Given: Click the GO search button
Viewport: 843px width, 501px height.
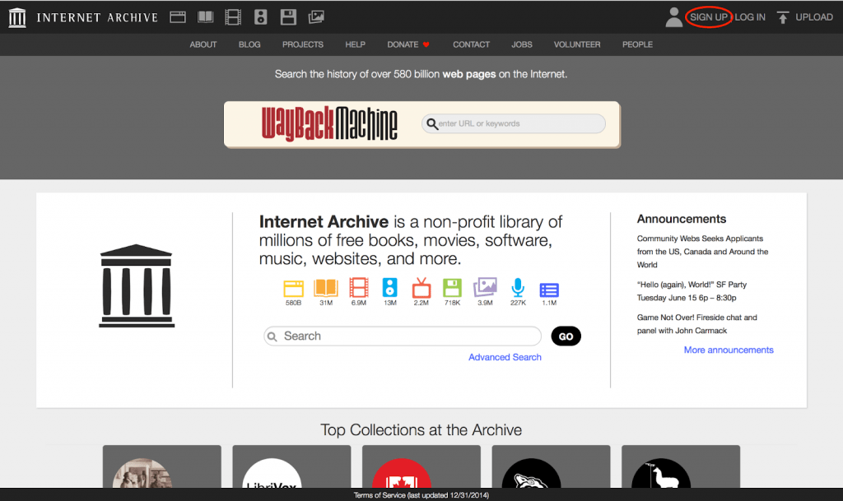Looking at the screenshot, I should coord(566,336).
